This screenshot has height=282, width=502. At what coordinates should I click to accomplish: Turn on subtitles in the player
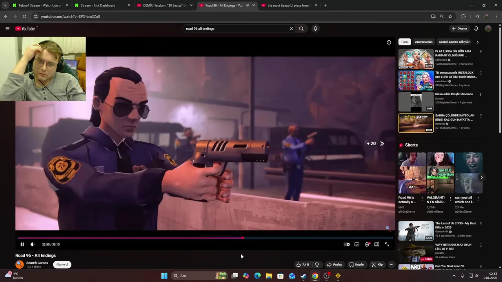(x=357, y=244)
